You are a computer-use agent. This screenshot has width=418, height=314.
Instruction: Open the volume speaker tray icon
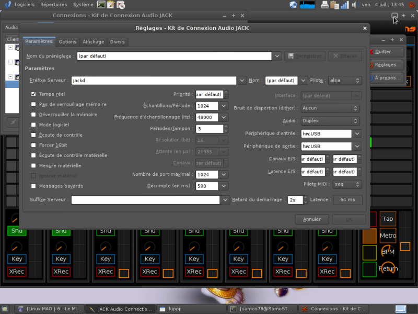point(355,5)
